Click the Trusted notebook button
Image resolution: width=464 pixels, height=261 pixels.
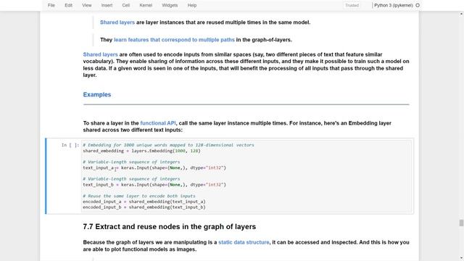[352, 5]
